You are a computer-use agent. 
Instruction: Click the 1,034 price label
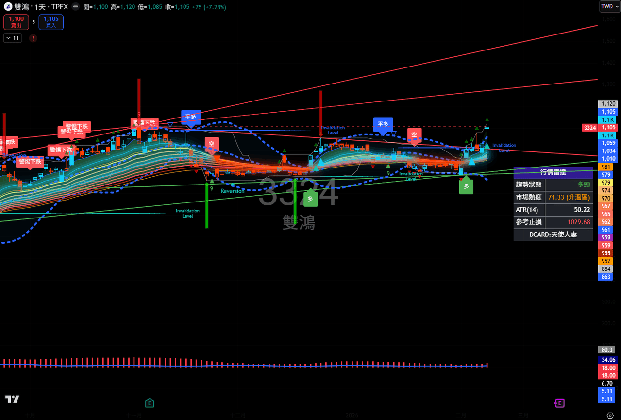[608, 151]
